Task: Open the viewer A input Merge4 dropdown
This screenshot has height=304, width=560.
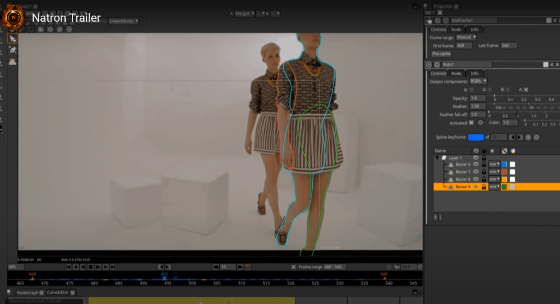Action: coord(245,13)
